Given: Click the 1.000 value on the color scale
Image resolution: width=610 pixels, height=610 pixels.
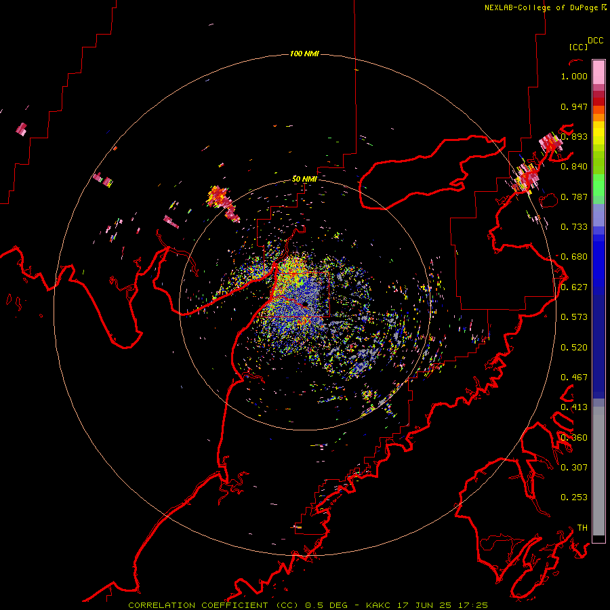Looking at the screenshot, I should pyautogui.click(x=574, y=76).
